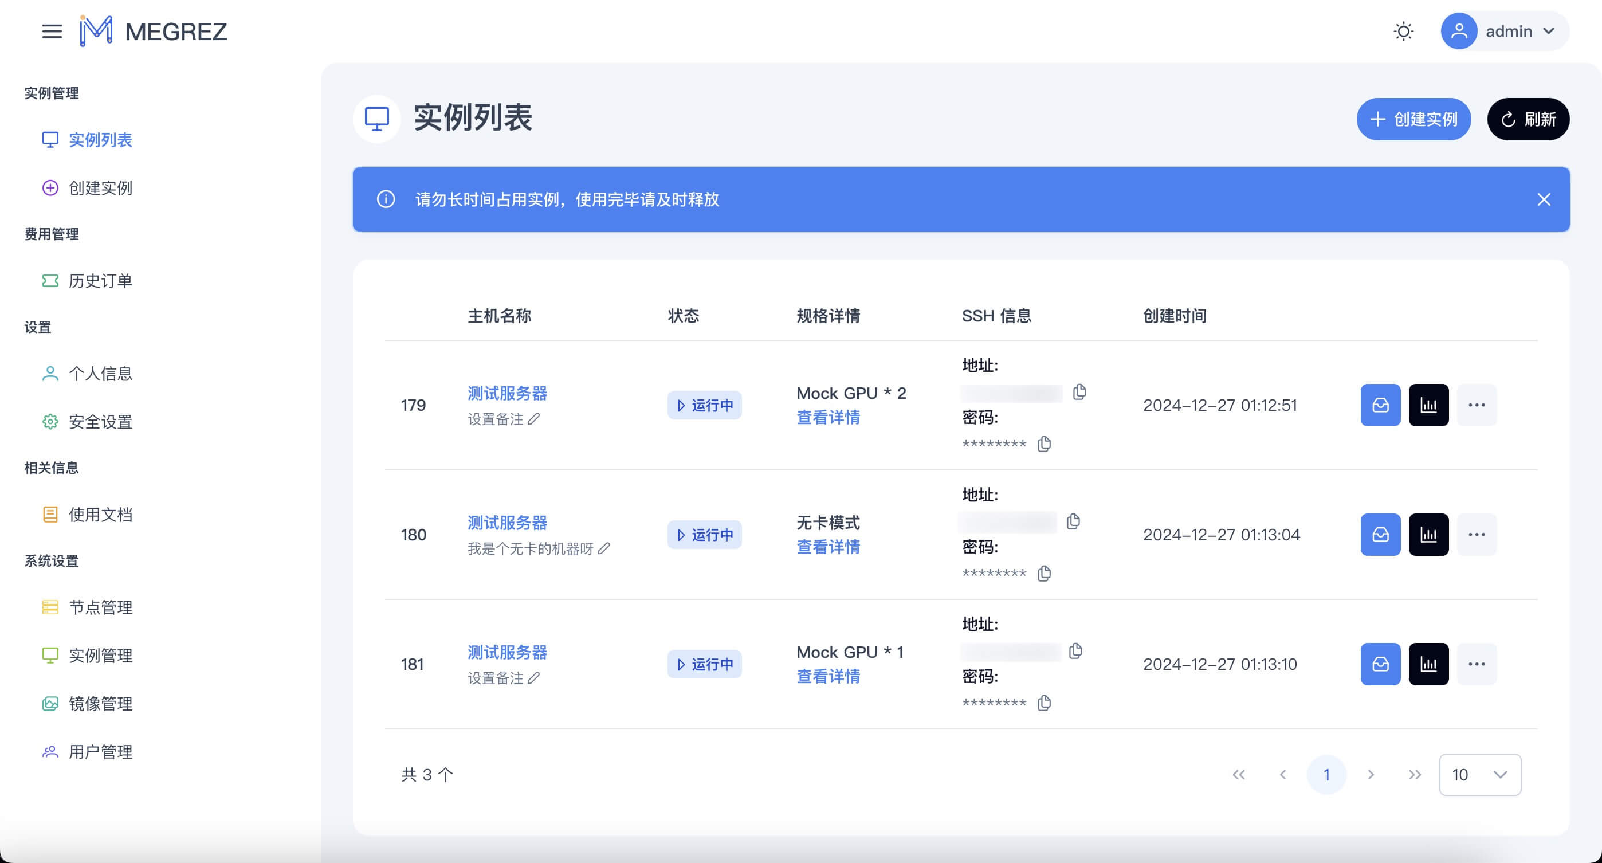Copy SSH password for instance 180

1044,573
